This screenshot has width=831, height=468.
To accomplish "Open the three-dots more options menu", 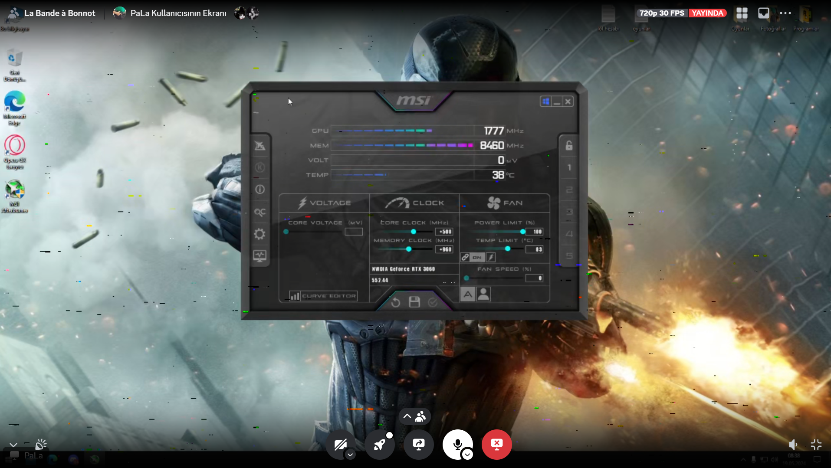I will tap(785, 13).
